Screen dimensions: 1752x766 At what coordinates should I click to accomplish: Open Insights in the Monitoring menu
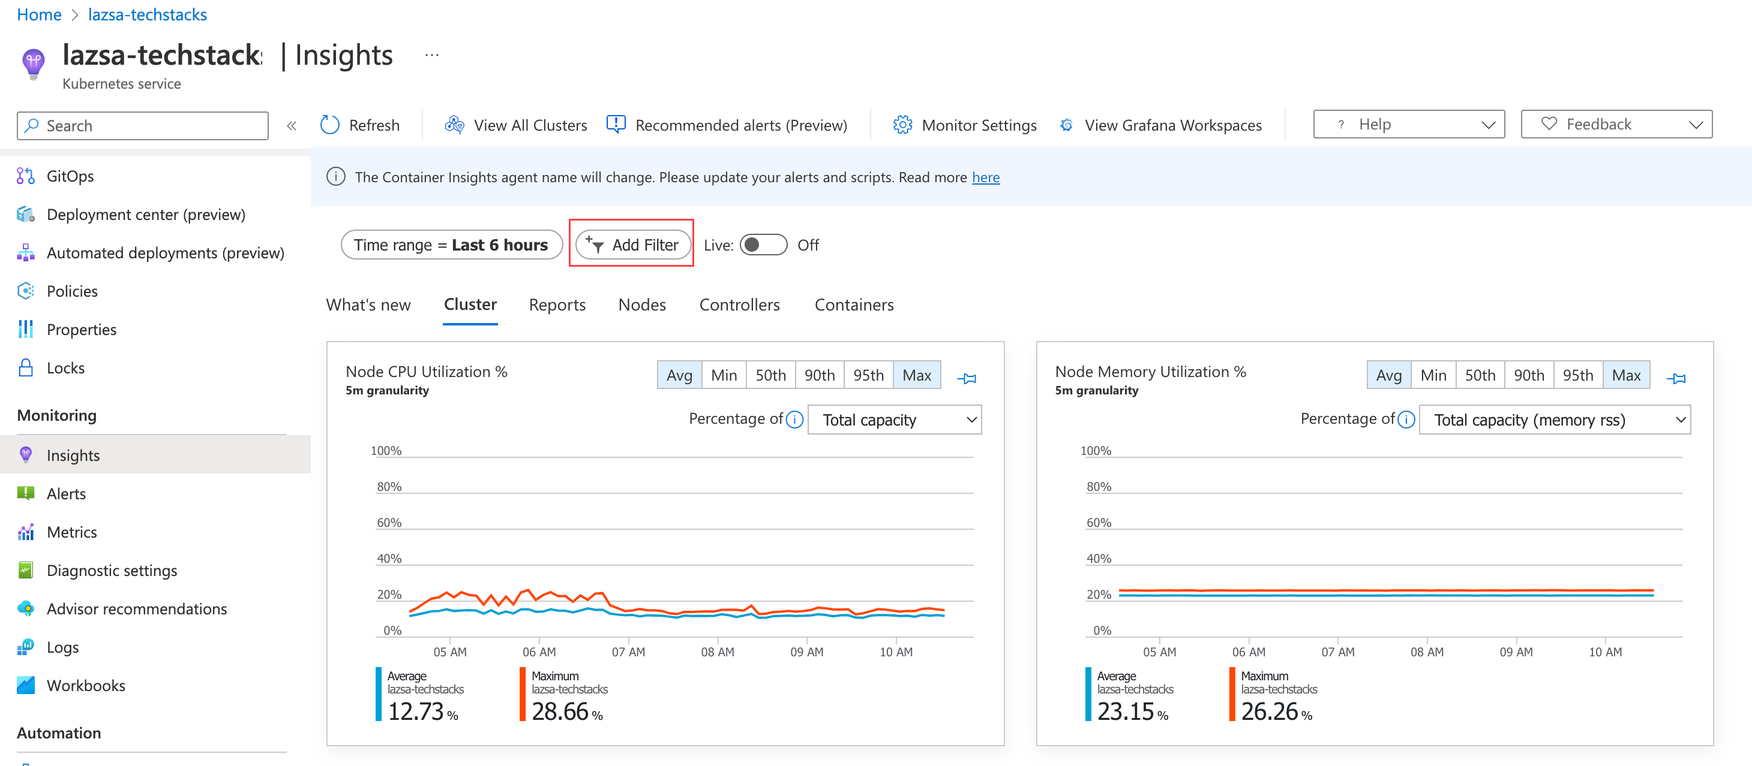(x=155, y=456)
